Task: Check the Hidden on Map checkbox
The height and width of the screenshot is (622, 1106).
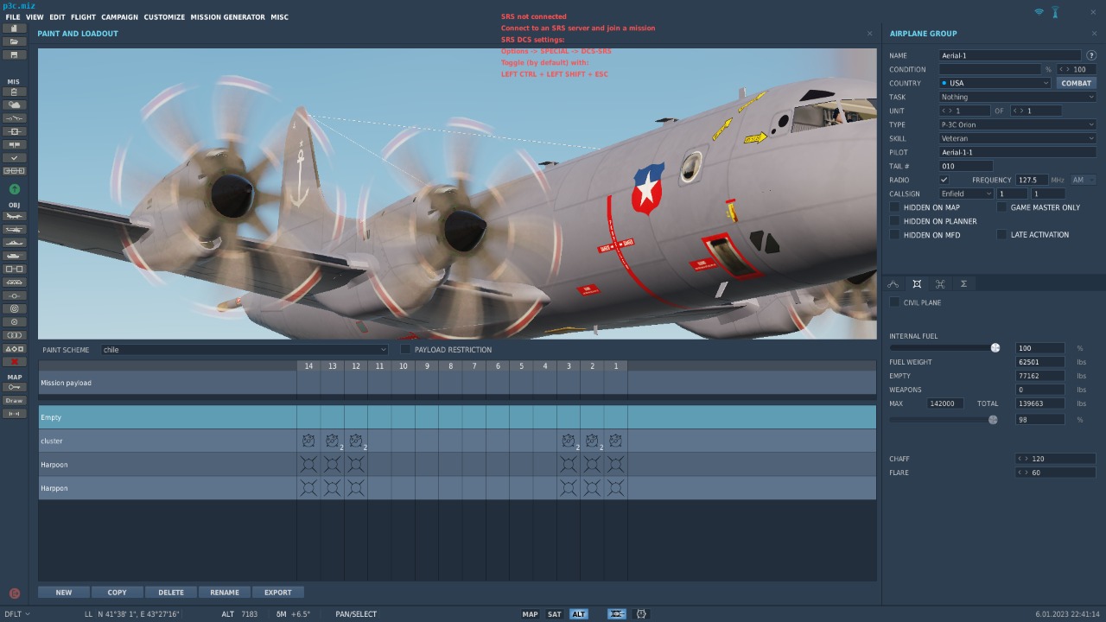Action: 894,207
